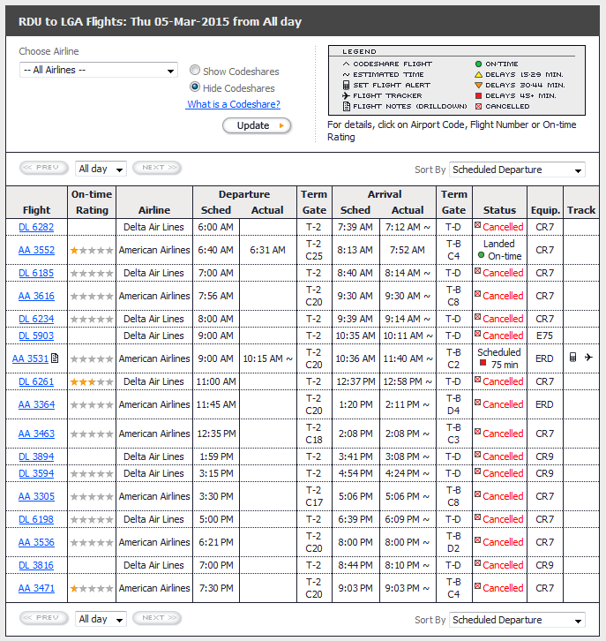Click top PREV button

click(x=44, y=168)
